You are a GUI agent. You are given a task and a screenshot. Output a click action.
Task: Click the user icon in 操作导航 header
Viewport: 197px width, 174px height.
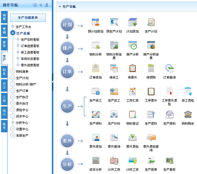click(47, 5)
